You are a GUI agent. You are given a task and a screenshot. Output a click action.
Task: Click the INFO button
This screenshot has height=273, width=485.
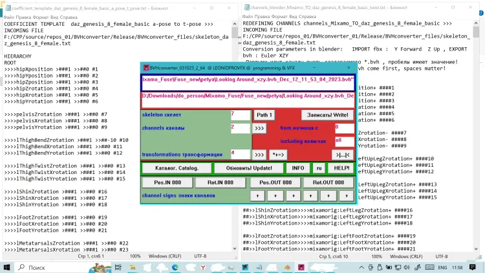coord(298,168)
